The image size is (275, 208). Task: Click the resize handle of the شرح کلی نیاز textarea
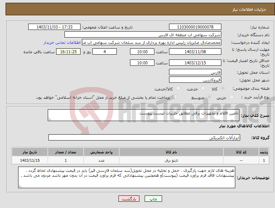pos(50,119)
